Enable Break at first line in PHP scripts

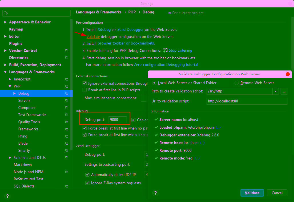tap(85, 90)
